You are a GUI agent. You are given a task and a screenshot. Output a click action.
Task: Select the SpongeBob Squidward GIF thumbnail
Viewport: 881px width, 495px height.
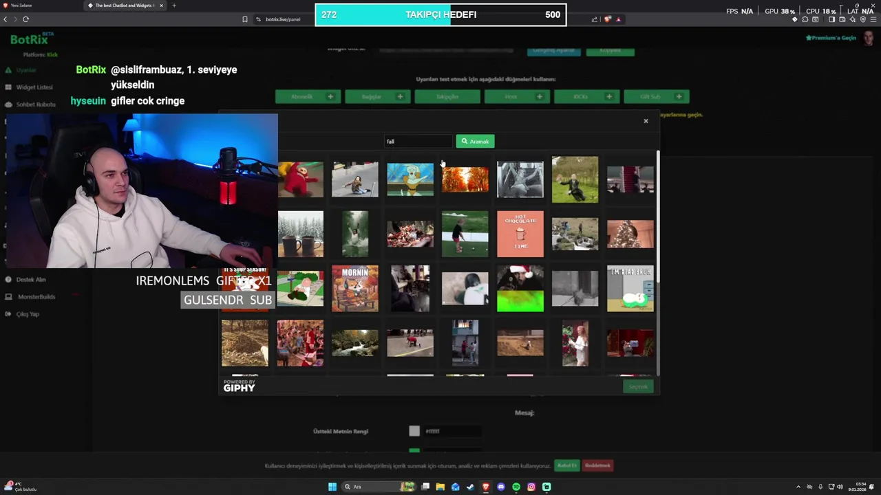[x=410, y=179]
